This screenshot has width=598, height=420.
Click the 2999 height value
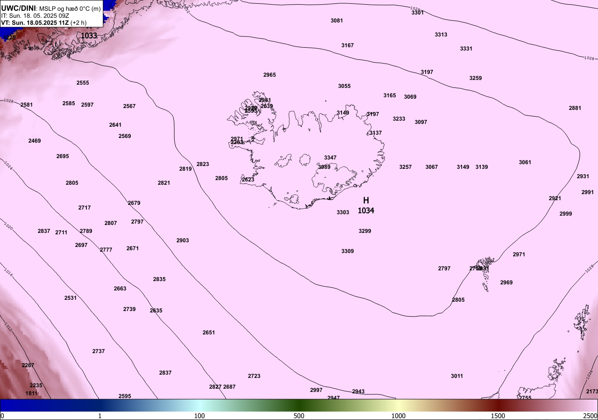pos(566,214)
